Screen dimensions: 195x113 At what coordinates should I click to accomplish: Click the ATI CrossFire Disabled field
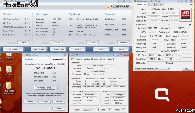coord(169,63)
